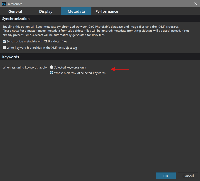
Task: Click the red arrow annotation
Action: (x=119, y=69)
